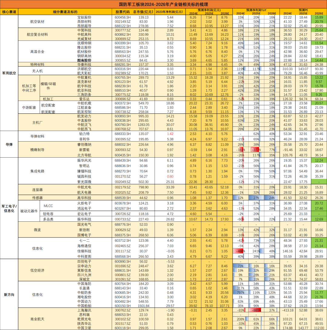Select the 航空复合材料 sub-sector cell
Viewport: 327px width, 330px height.
pyautogui.click(x=37, y=34)
